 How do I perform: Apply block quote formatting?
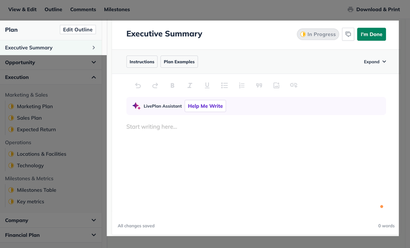point(259,85)
